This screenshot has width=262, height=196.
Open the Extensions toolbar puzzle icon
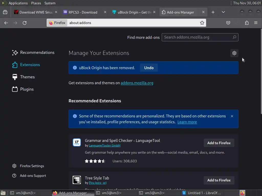[x=247, y=23]
